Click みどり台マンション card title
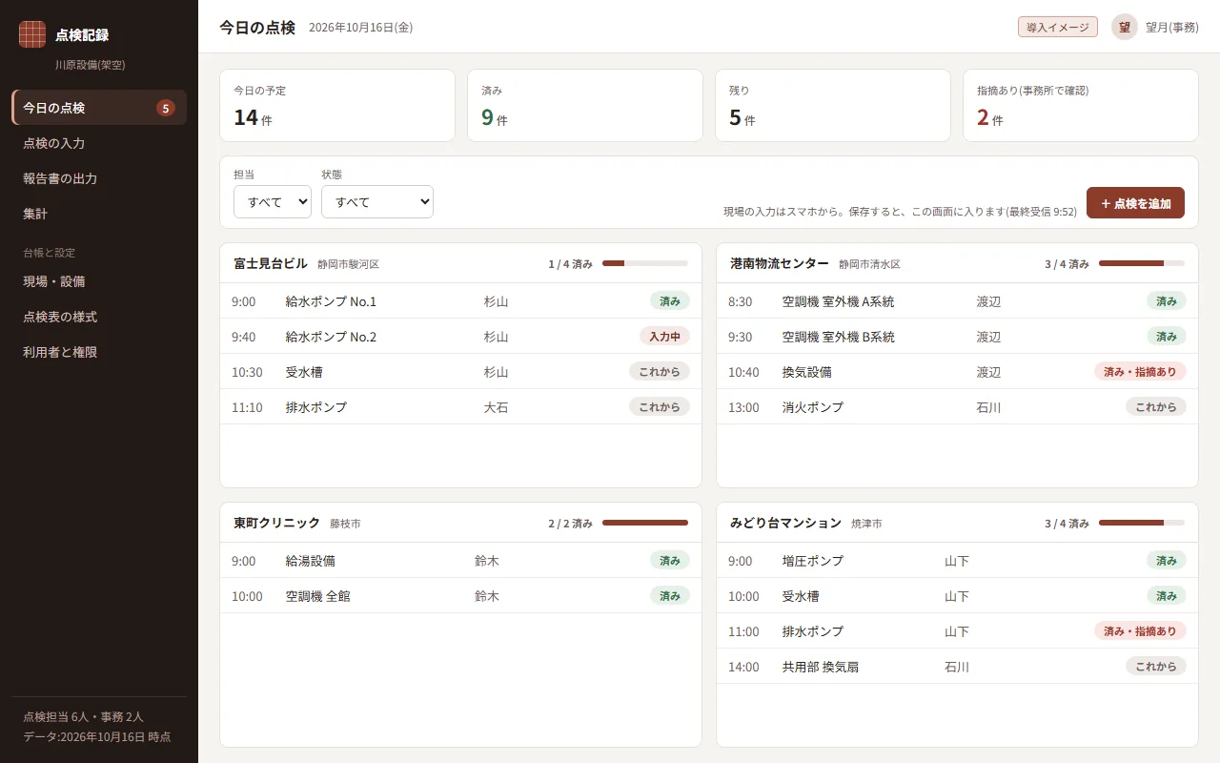 (786, 523)
